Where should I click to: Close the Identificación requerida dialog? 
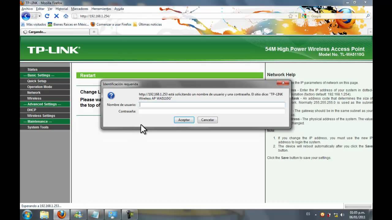283,83
